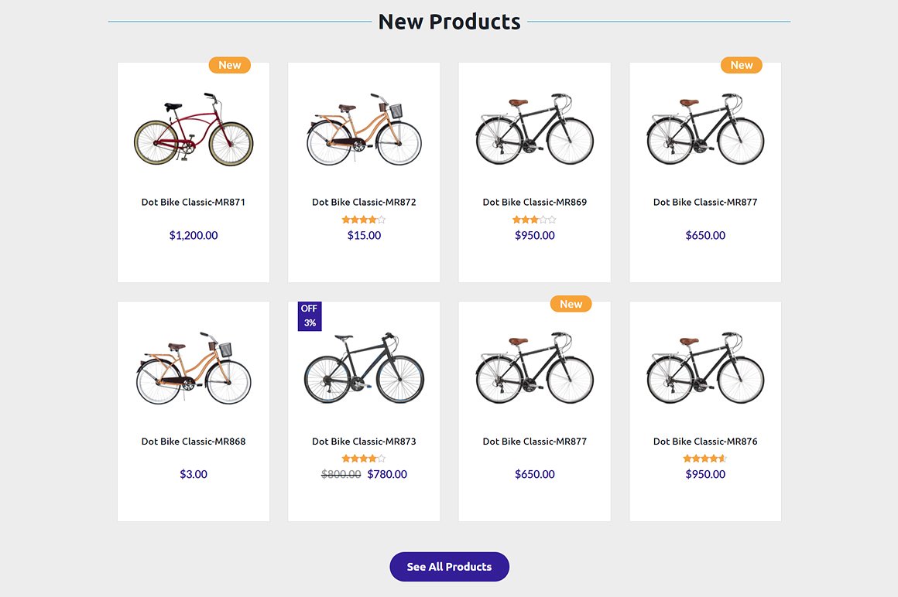Open the Dot Bike Classic-MR868 bike image
The image size is (898, 597).
[x=194, y=369]
